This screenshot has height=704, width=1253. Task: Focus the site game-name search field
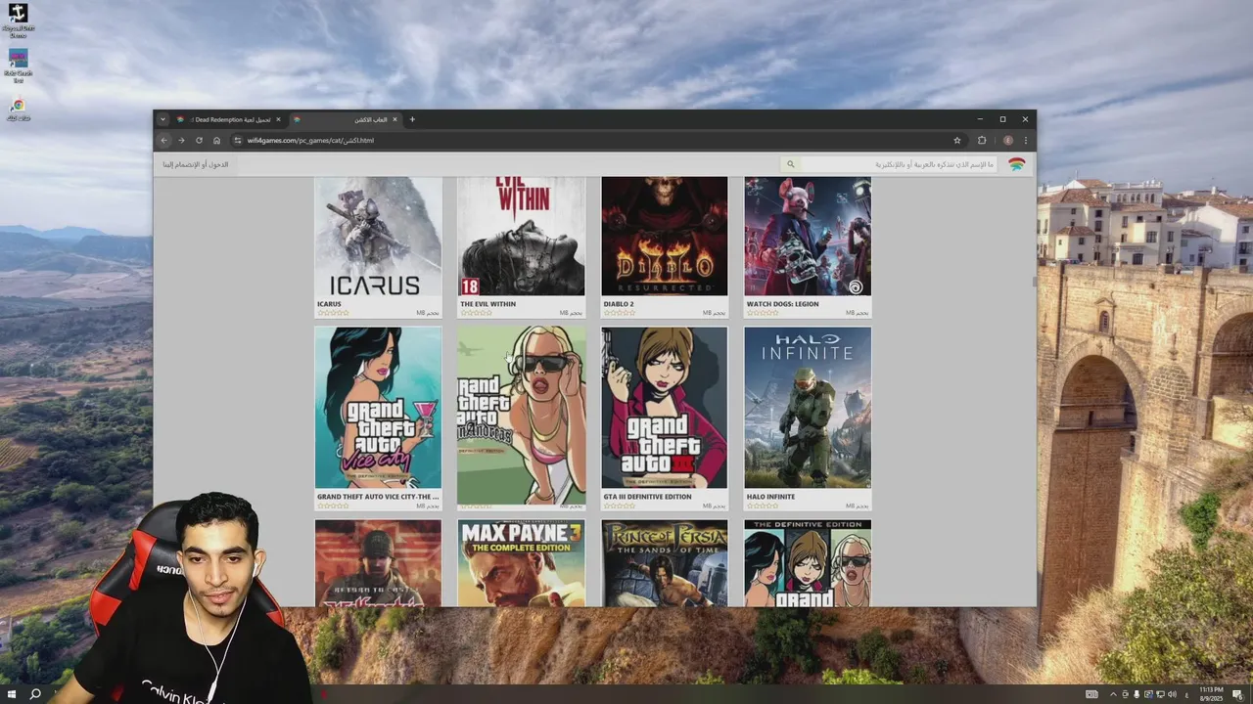(x=899, y=164)
